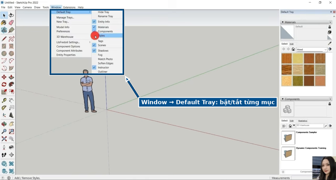This screenshot has height=180, width=336.
Task: Select the Circle tool
Action: 4,54
